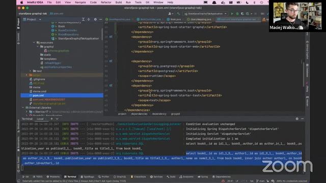326x183 pixels.
Task: Click the Build hammer icon in toolbar
Action: click(x=178, y=14)
